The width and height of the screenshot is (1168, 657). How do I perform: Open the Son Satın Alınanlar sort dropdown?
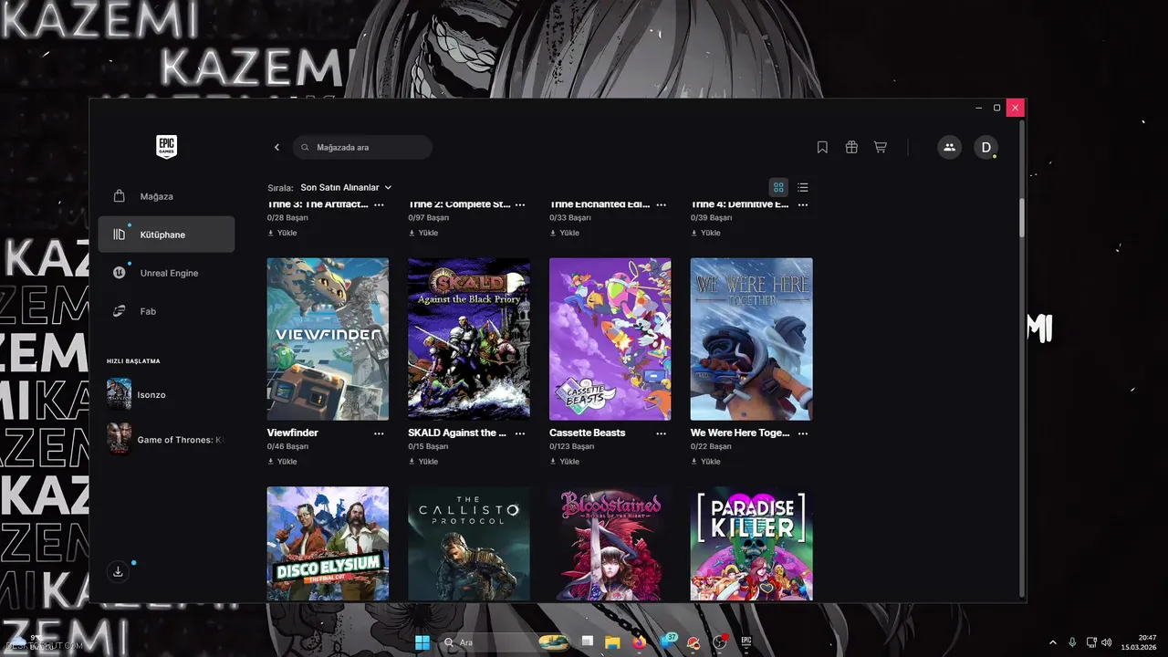click(x=346, y=187)
